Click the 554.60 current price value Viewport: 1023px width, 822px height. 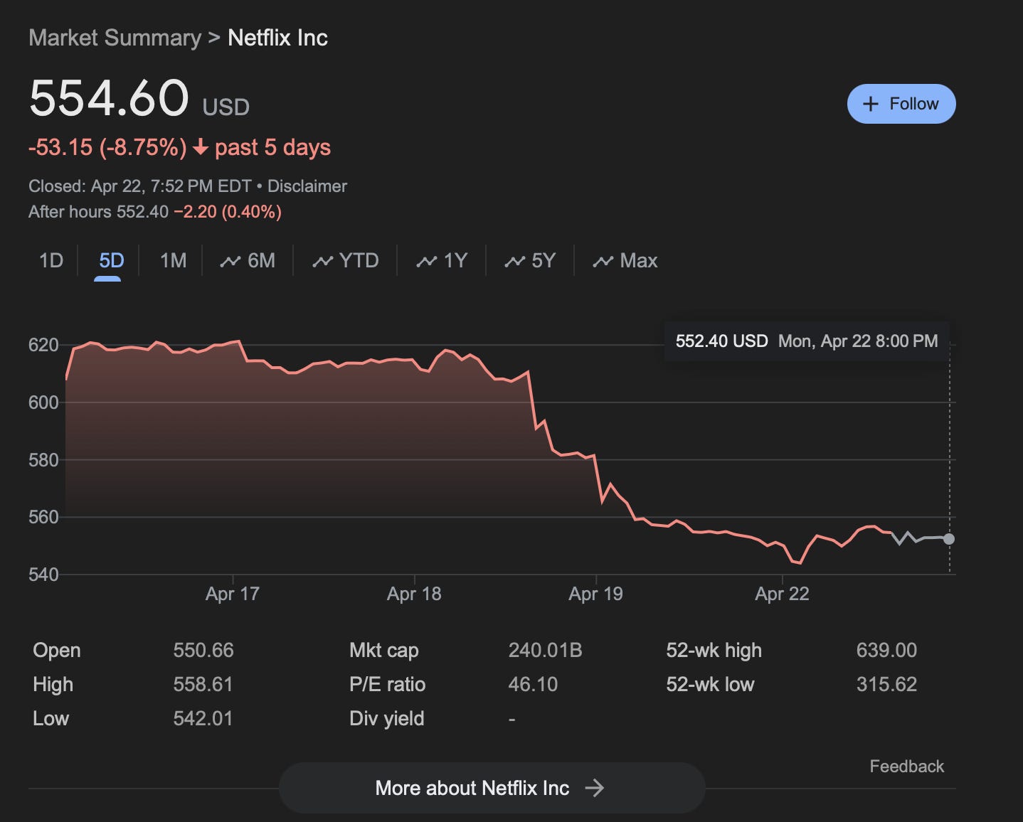(109, 97)
